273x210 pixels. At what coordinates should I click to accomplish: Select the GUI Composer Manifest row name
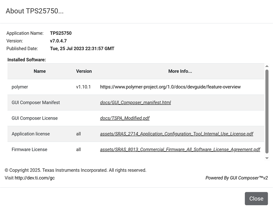[36, 102]
